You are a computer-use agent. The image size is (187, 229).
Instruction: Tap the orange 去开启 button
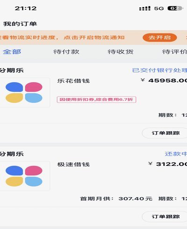point(159,37)
